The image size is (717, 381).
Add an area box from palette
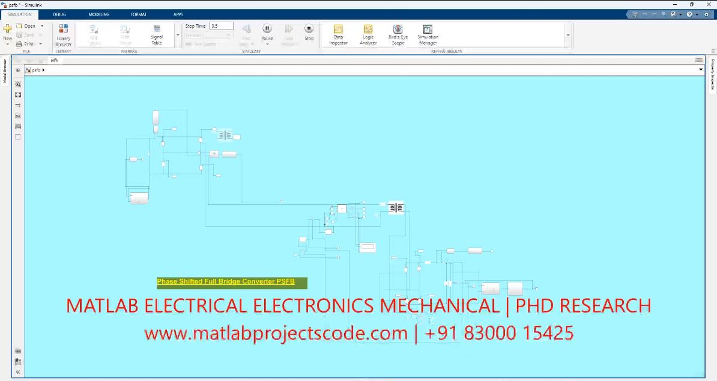[x=18, y=137]
